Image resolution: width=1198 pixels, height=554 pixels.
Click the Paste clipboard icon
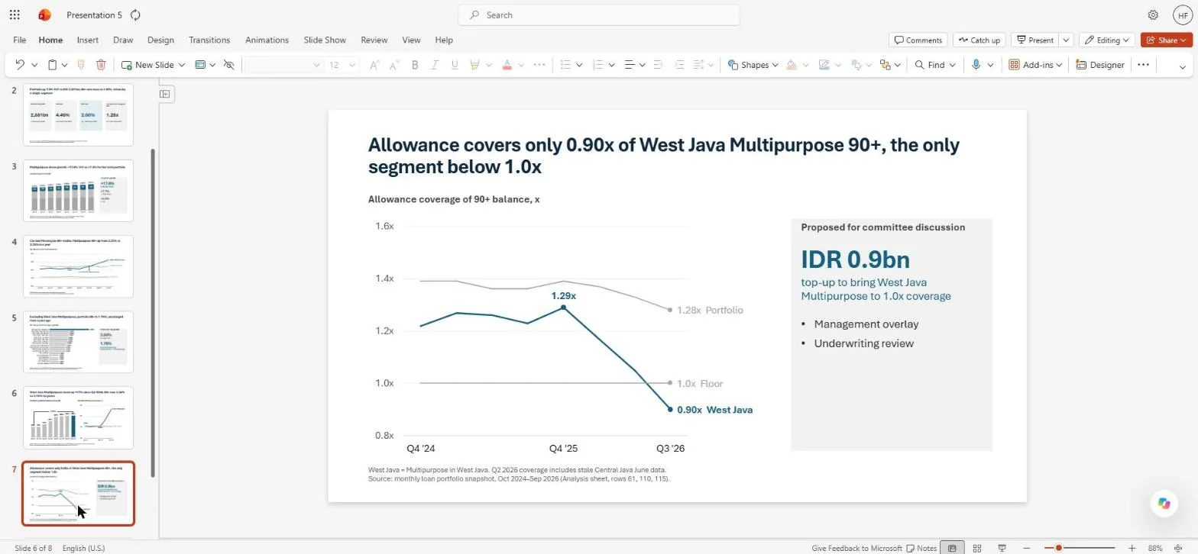pyautogui.click(x=53, y=65)
